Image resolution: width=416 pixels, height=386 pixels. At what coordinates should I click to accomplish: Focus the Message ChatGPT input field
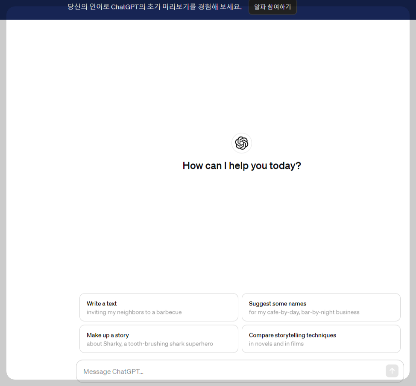pyautogui.click(x=240, y=371)
